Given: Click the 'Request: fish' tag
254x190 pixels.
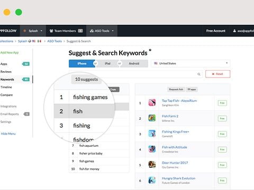Looking at the screenshot, I should pos(176,90).
